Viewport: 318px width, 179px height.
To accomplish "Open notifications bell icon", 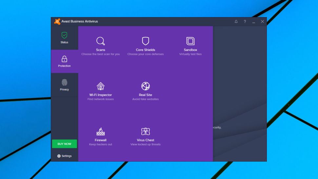I will point(236,22).
